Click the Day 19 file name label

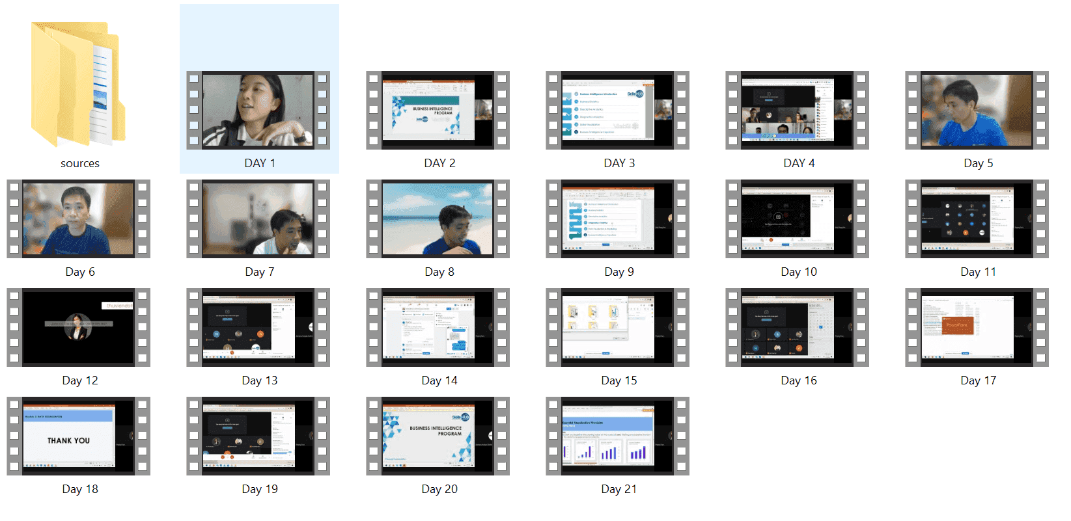(x=260, y=489)
